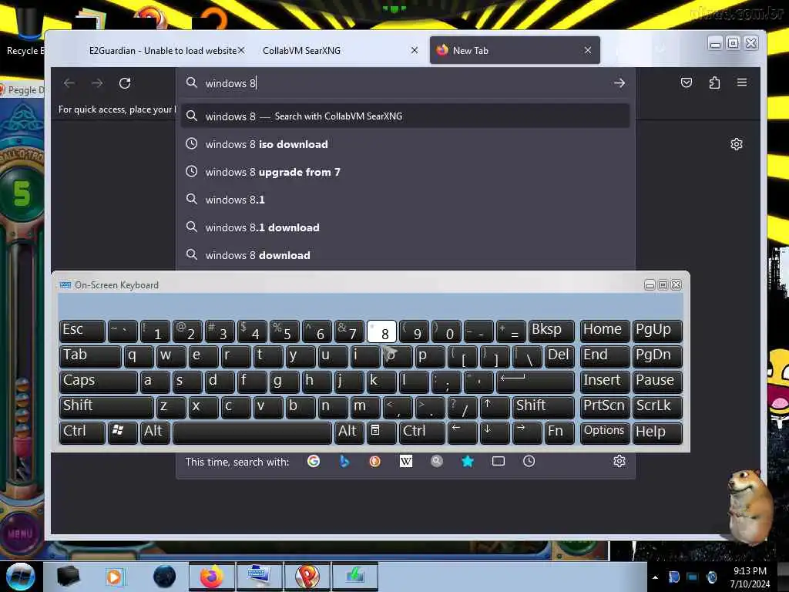Tap the left arrow key
The height and width of the screenshot is (592, 789).
pos(462,432)
